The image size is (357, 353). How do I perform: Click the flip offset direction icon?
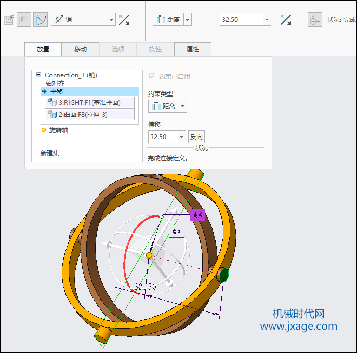[x=286, y=20]
